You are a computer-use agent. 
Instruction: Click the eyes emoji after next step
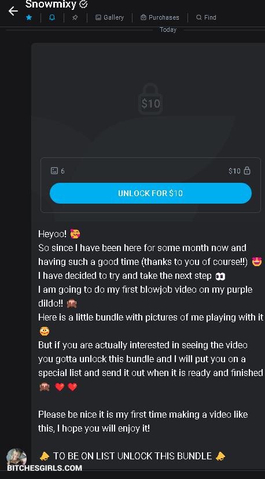click(x=220, y=276)
